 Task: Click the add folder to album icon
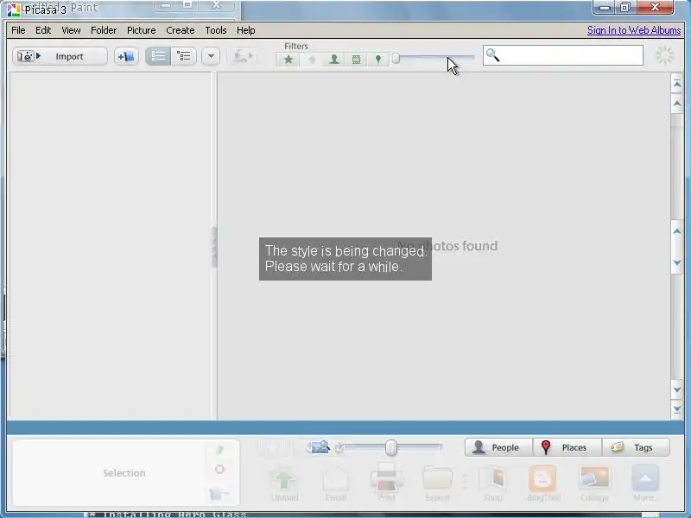coord(126,56)
